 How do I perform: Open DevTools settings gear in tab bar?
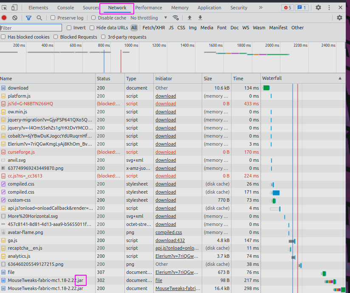[318, 8]
